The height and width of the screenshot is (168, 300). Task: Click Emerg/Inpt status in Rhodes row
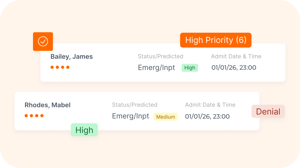click(x=131, y=116)
